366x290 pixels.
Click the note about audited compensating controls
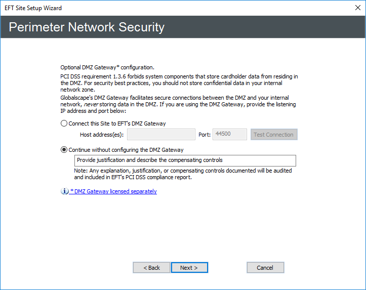point(182,174)
